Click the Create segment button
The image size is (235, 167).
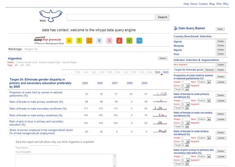220,65
